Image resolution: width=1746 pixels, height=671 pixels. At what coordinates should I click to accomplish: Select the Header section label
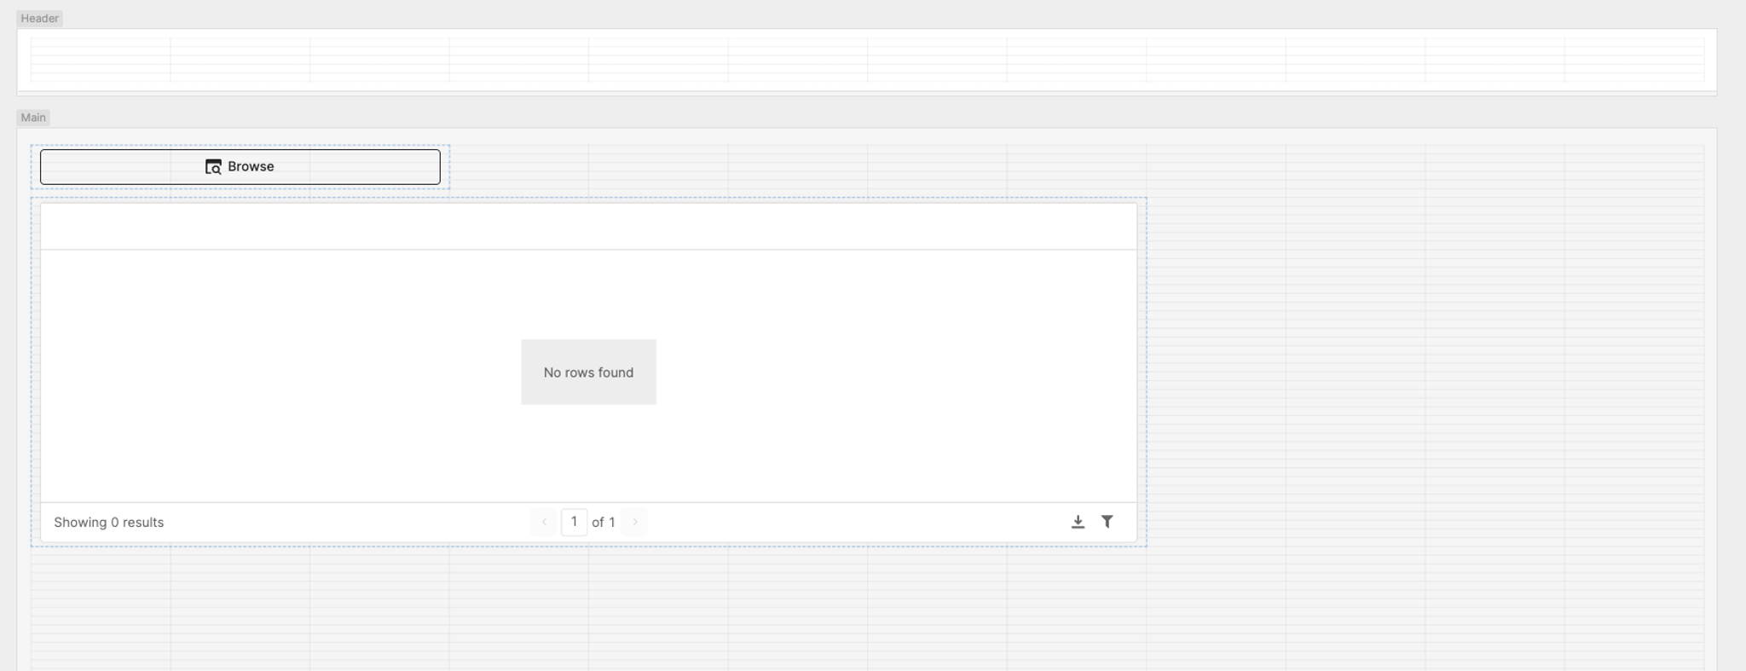click(39, 18)
